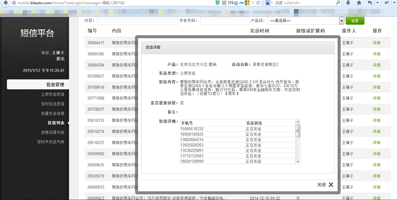Image resolution: width=397 pixels, height=200 pixels.
Task: Click the 发送时间 column header
Action: (x=260, y=31)
